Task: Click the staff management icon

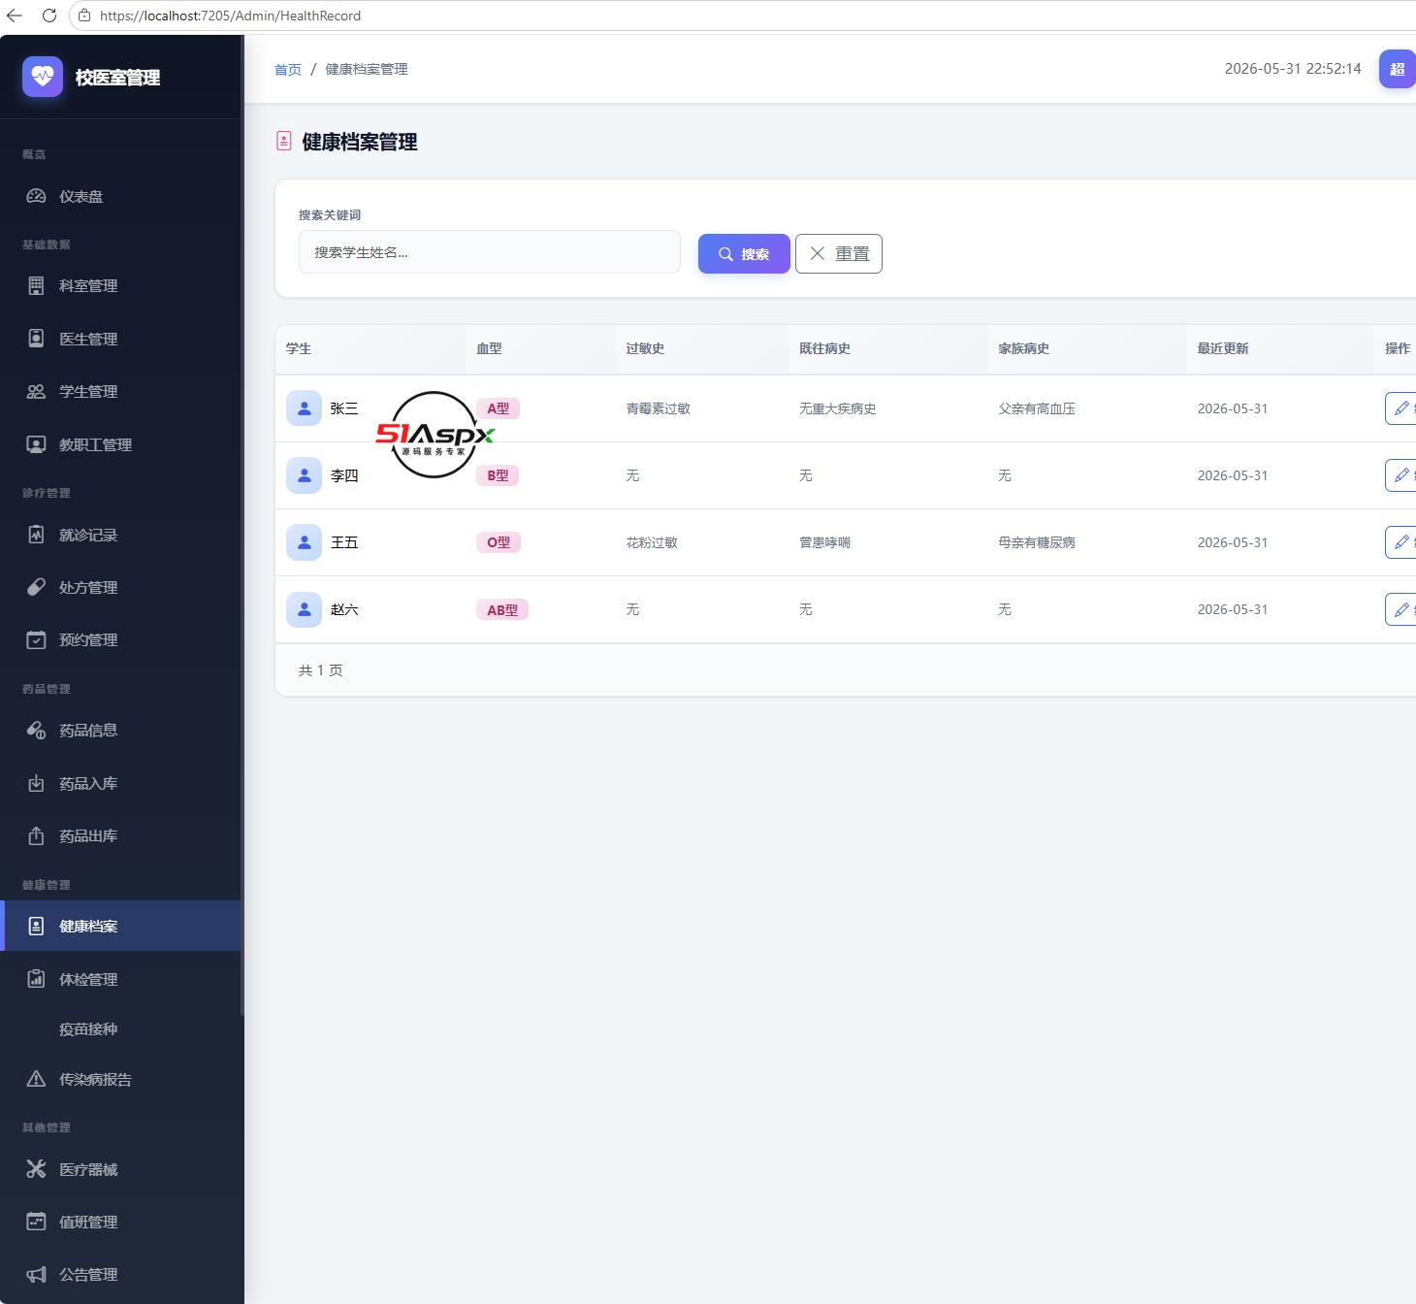Action: point(36,444)
